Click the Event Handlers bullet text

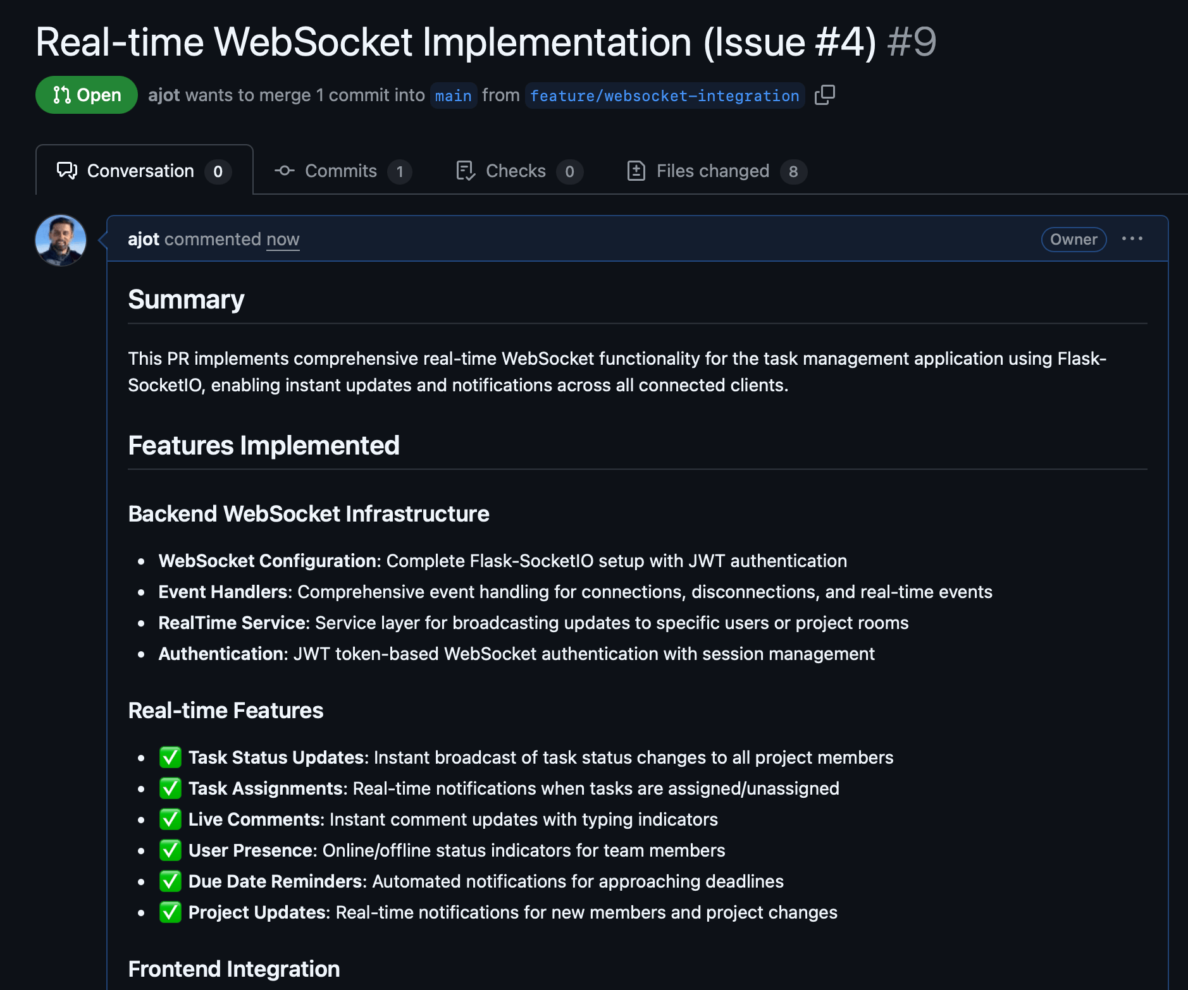(x=575, y=592)
